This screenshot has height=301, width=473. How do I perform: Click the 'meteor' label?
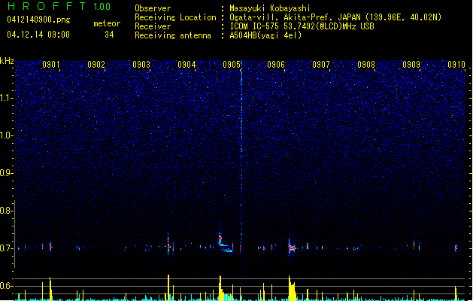[107, 23]
